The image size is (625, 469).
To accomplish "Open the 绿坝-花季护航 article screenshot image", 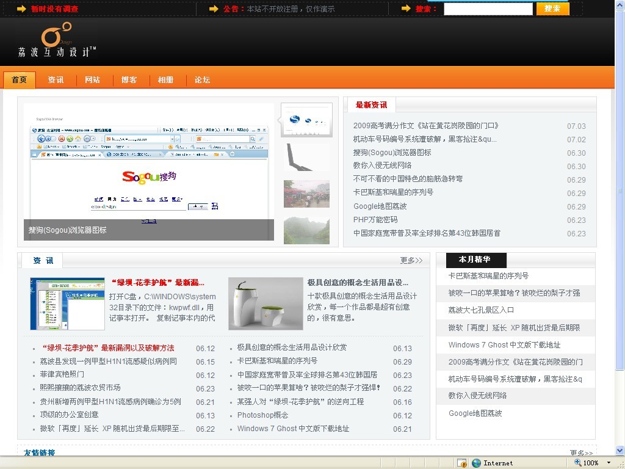I will [x=67, y=304].
